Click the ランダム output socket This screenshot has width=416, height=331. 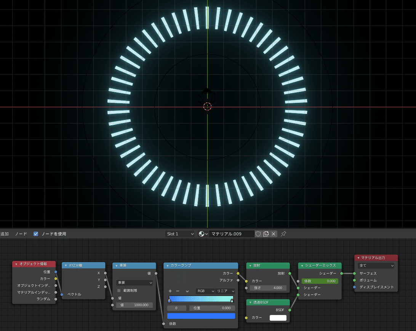(56, 299)
